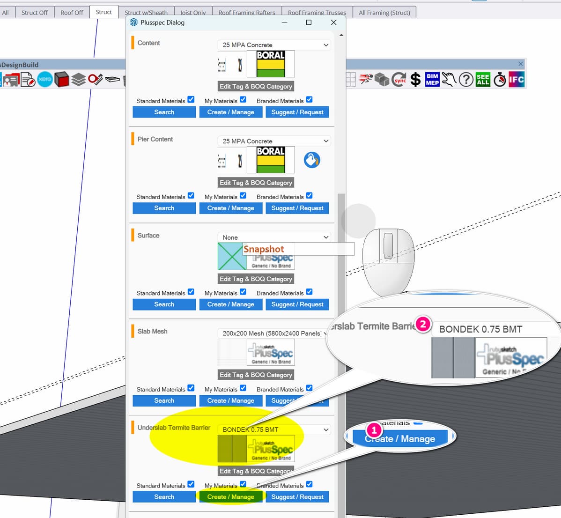Select the grey stacked blocks icon
The width and height of the screenshot is (561, 518).
coord(382,80)
